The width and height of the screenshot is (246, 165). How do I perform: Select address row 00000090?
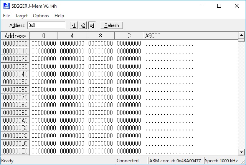coord(15,113)
